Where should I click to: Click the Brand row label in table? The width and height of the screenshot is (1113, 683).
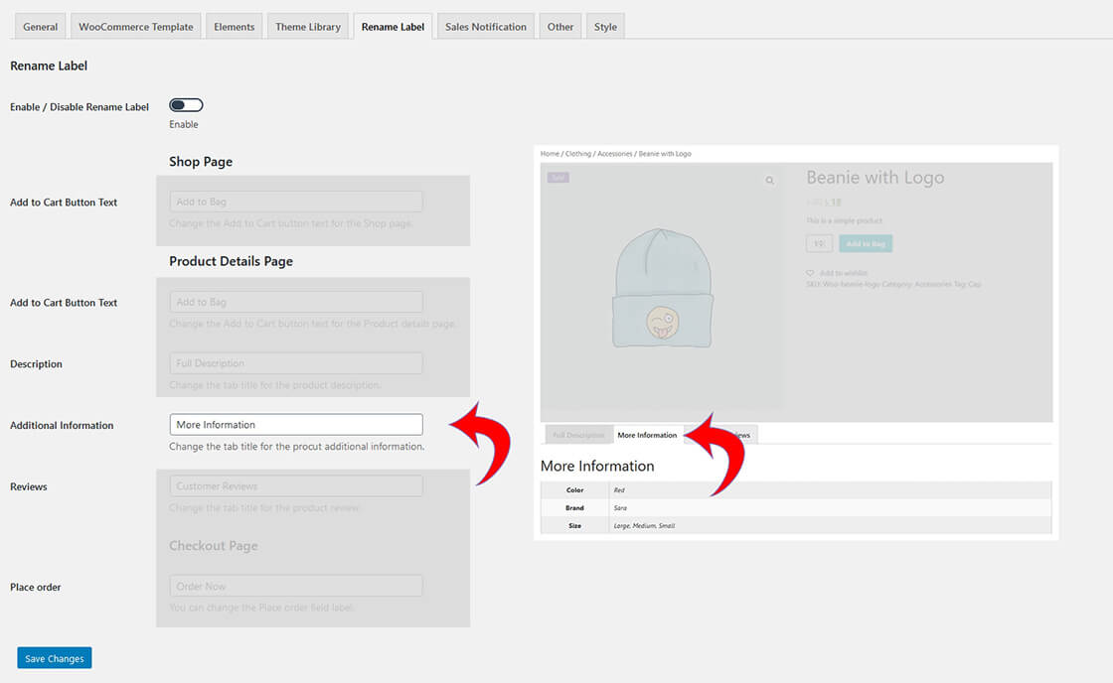(x=575, y=508)
